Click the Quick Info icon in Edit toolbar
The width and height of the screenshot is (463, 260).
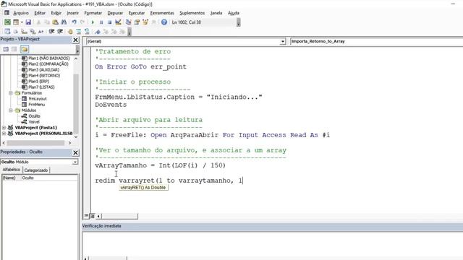[x=24, y=32]
